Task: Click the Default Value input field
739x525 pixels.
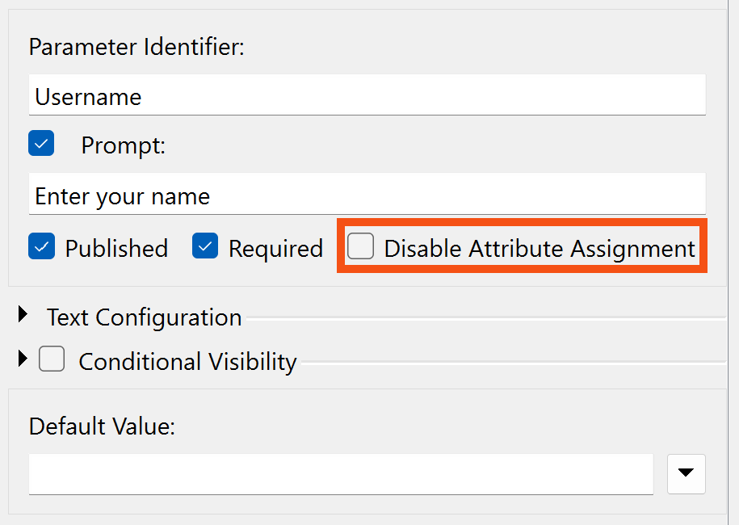Action: [340, 473]
